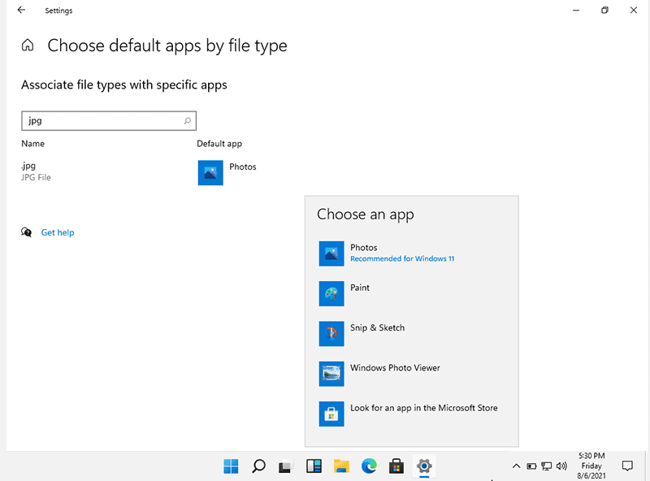This screenshot has width=650, height=481.
Task: Select Paint from the app list
Action: pyautogui.click(x=411, y=293)
